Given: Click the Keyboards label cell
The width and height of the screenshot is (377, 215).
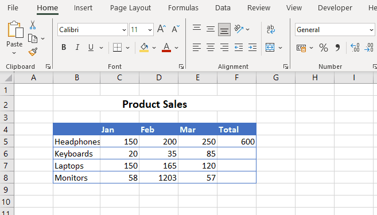Looking at the screenshot, I should coord(77,154).
